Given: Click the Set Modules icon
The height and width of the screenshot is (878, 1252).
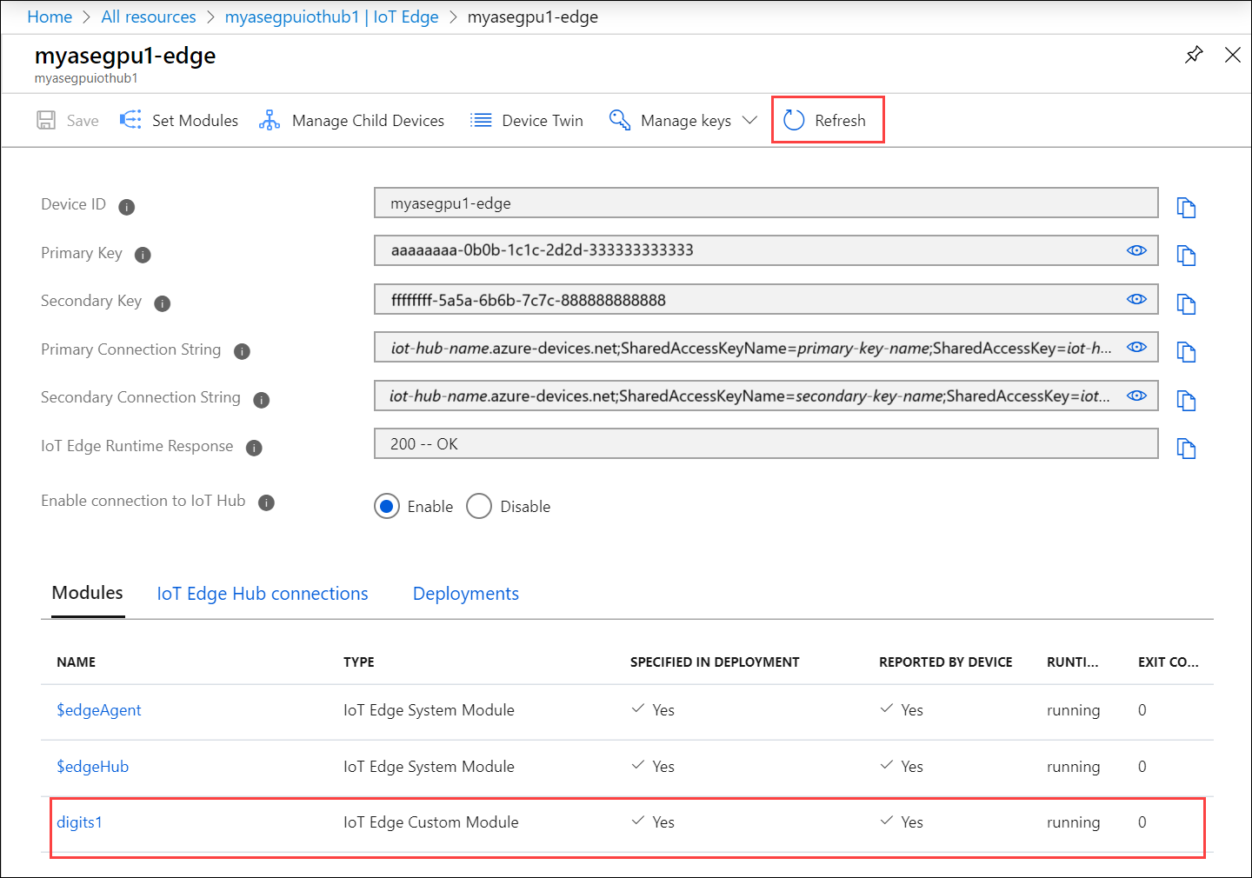Looking at the screenshot, I should [x=130, y=120].
